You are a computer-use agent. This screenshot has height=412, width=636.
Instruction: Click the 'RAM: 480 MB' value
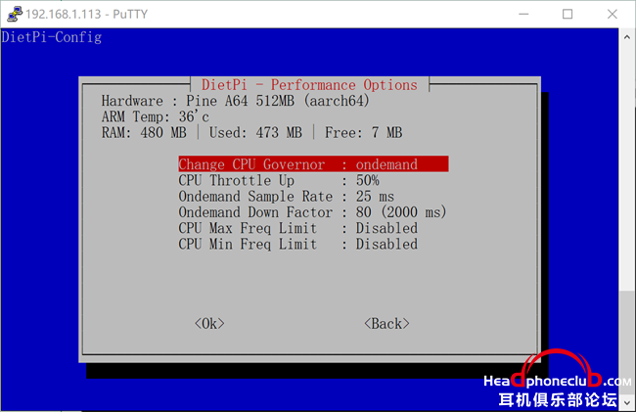point(144,132)
